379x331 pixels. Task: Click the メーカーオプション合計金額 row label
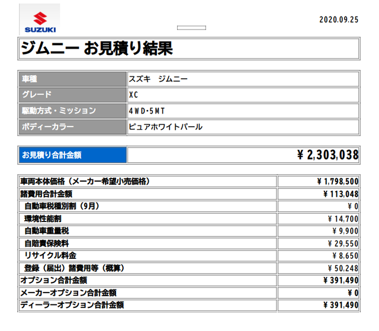click(x=69, y=293)
